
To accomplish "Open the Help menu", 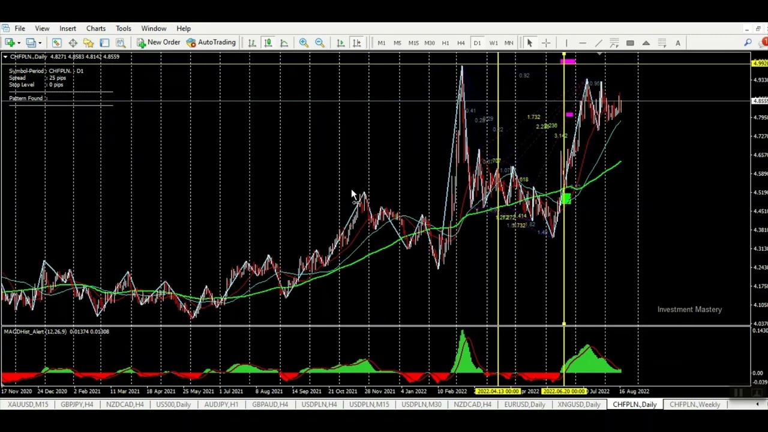I will coord(184,28).
